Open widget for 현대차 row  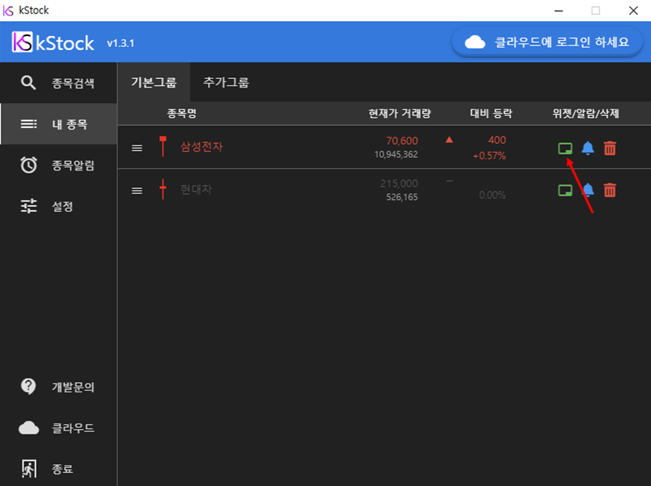[564, 191]
